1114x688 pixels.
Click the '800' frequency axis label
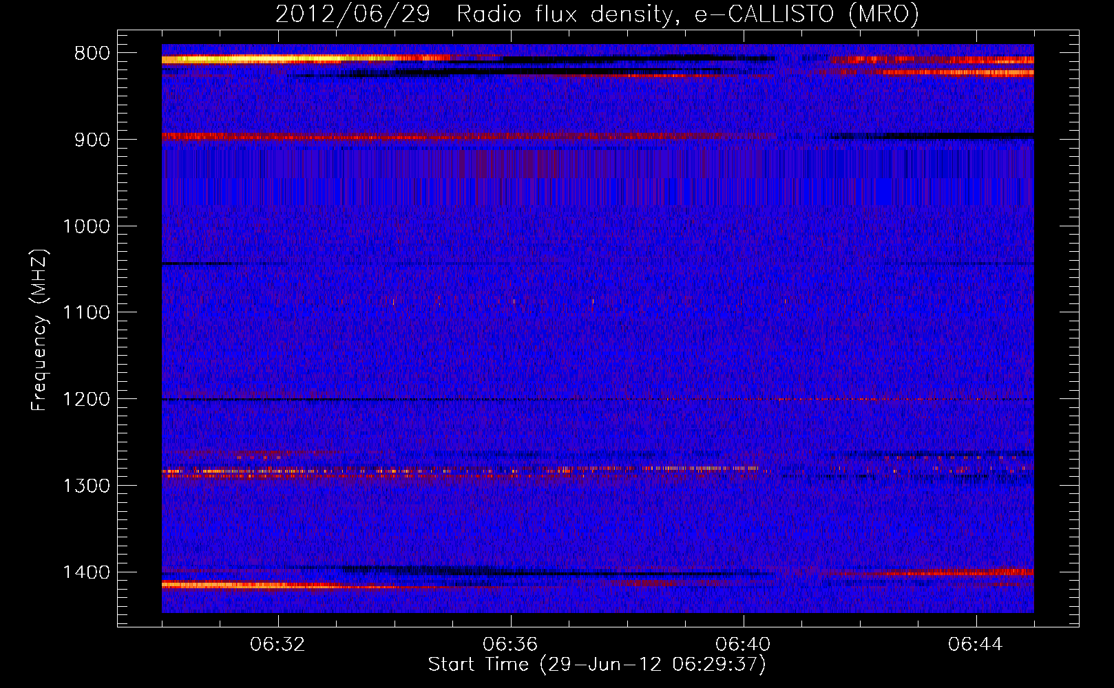[x=92, y=54]
